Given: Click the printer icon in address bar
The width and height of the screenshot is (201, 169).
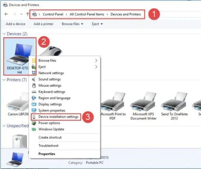Looking at the screenshot, I should (34, 14).
